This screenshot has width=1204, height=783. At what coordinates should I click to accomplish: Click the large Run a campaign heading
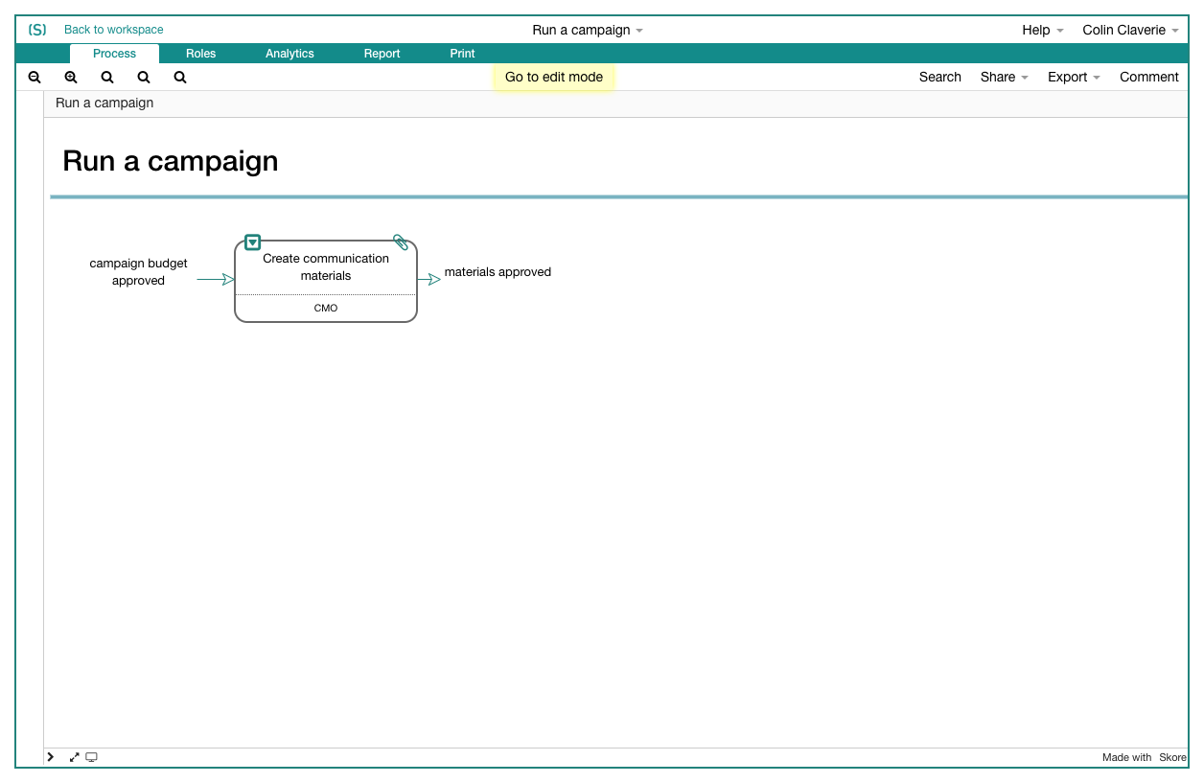[171, 161]
